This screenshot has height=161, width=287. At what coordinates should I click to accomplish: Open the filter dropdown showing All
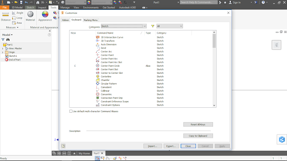pyautogui.click(x=170, y=26)
